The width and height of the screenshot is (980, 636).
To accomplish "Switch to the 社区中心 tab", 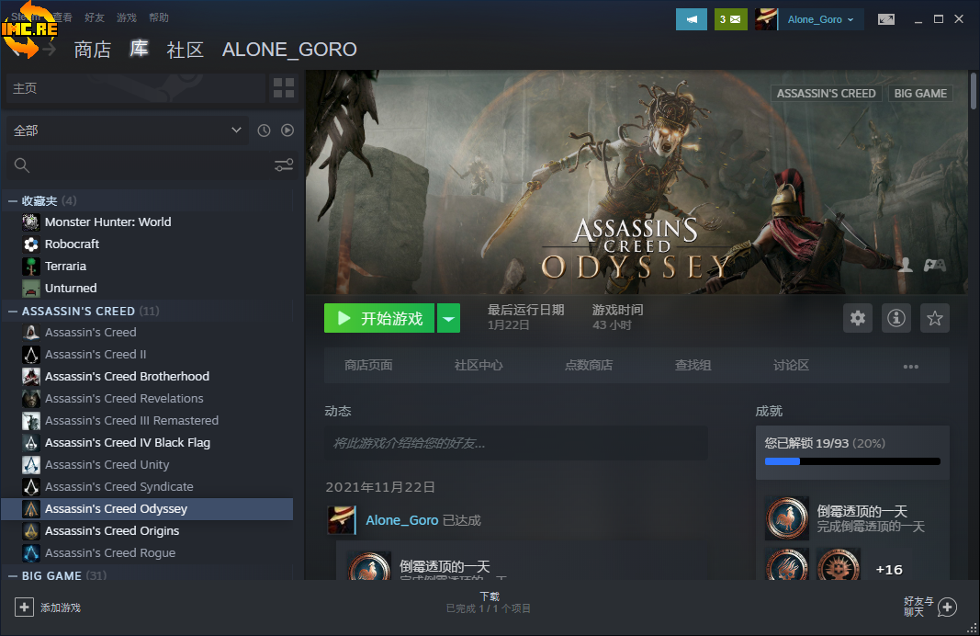I will [x=479, y=365].
